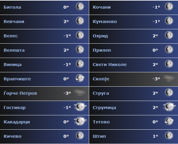Click the fog icon in the Скопје row
178x144 pixels.
tap(169, 78)
